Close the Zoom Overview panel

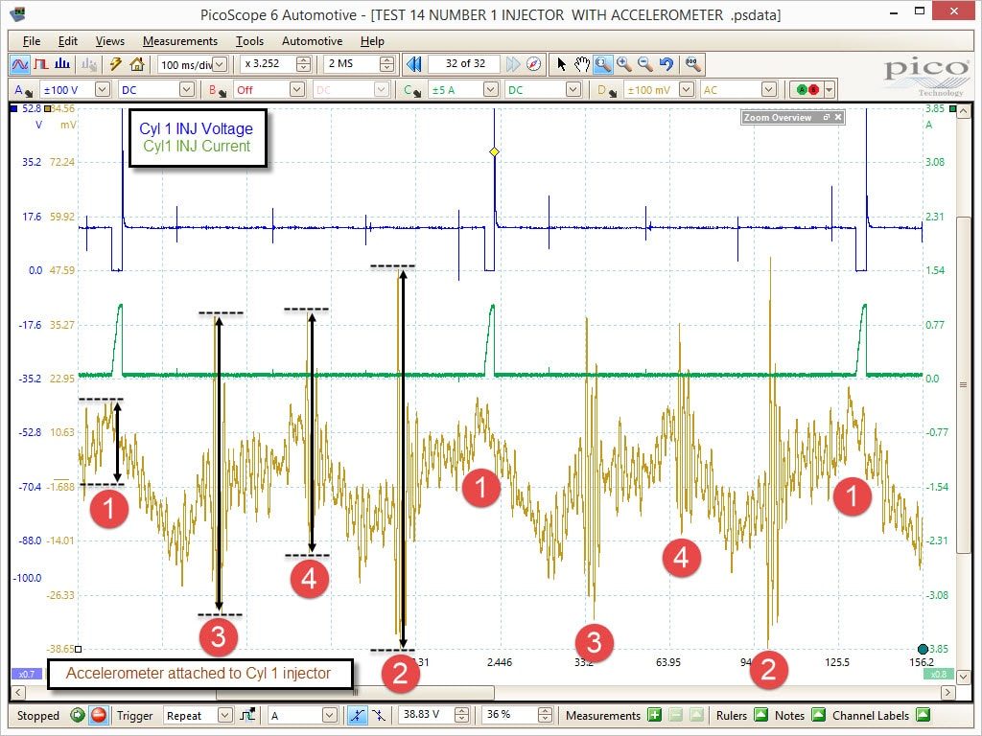click(x=838, y=117)
